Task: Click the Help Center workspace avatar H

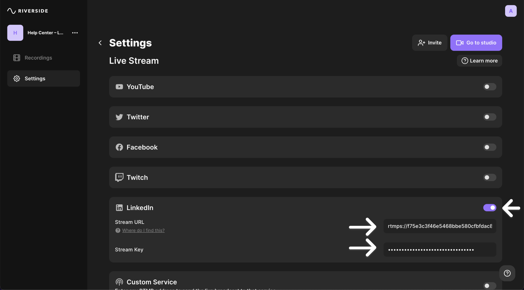Action: point(15,33)
